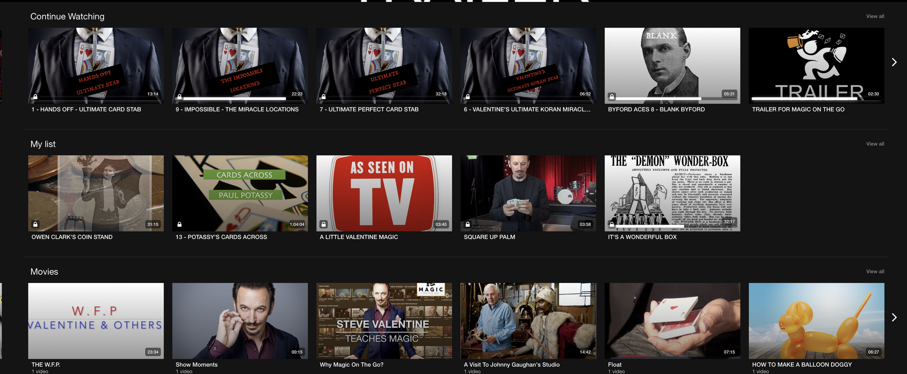This screenshot has height=374, width=907.
Task: Play the Trailer logo thumbnail
Action: [816, 66]
